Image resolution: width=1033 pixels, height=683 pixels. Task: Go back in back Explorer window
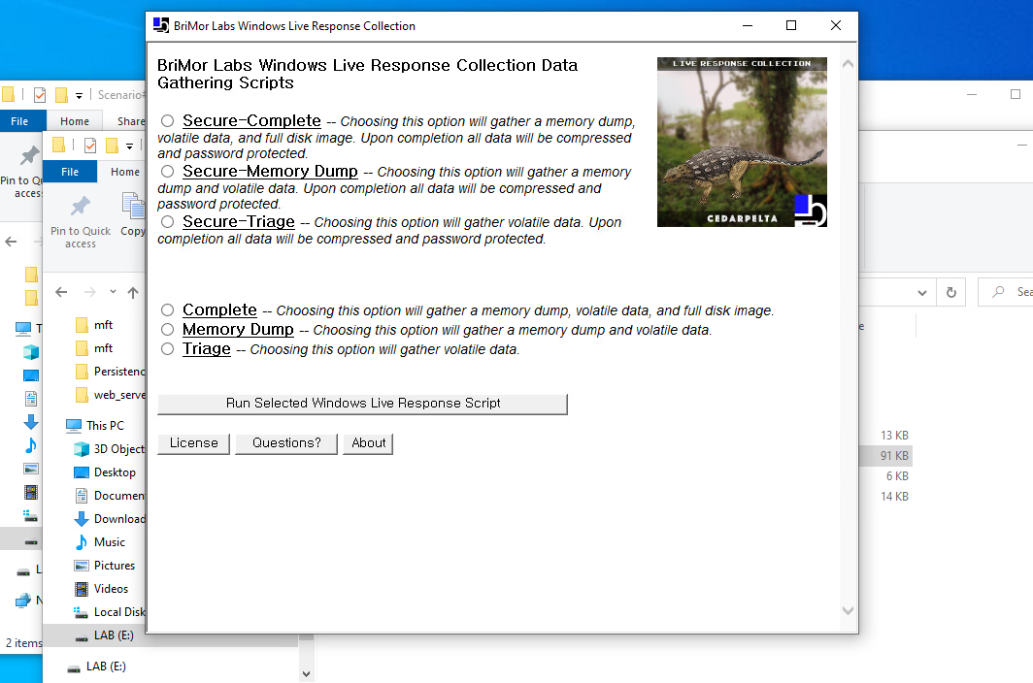point(12,242)
